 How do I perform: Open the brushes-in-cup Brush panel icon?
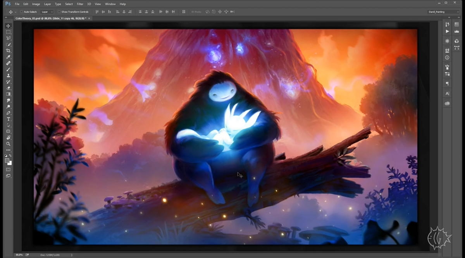point(447,67)
